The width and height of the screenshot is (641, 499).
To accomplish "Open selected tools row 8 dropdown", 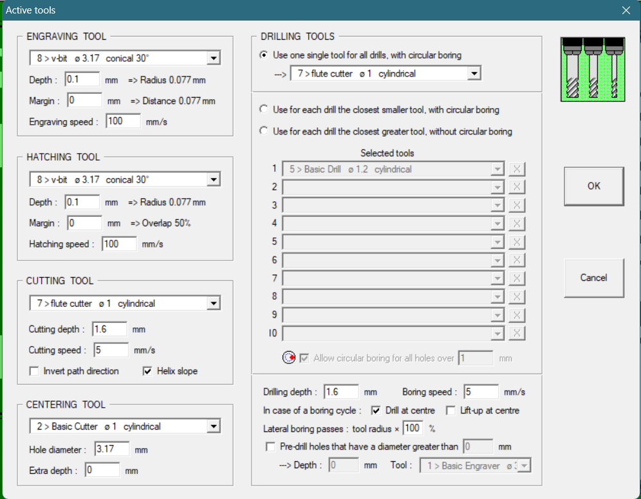I will (x=497, y=297).
